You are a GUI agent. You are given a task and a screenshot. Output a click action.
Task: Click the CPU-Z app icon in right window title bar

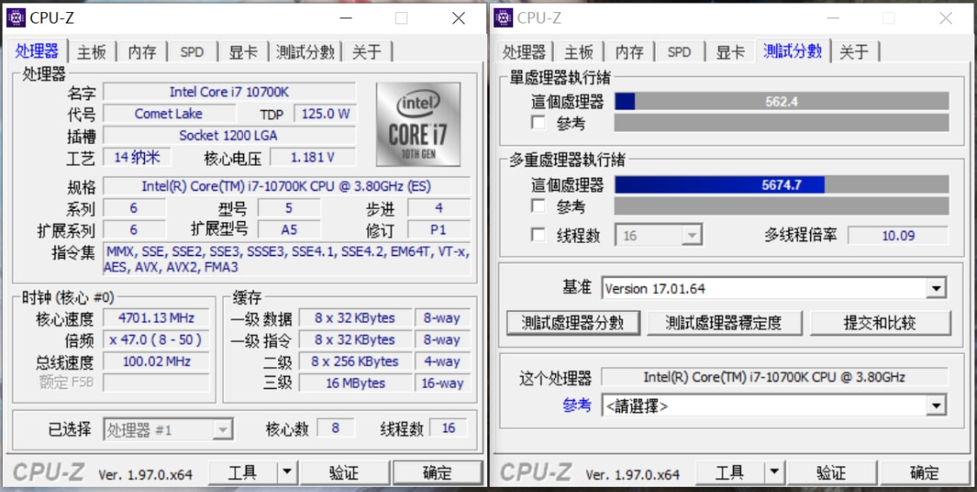point(503,18)
